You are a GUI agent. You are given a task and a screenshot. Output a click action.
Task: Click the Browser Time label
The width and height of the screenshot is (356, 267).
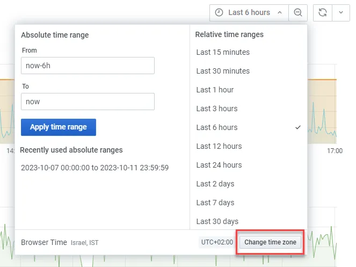point(44,242)
